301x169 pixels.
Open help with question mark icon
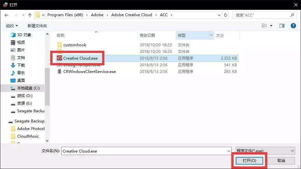tap(293, 26)
